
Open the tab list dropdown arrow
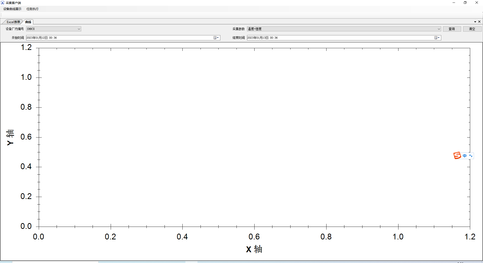(475, 22)
